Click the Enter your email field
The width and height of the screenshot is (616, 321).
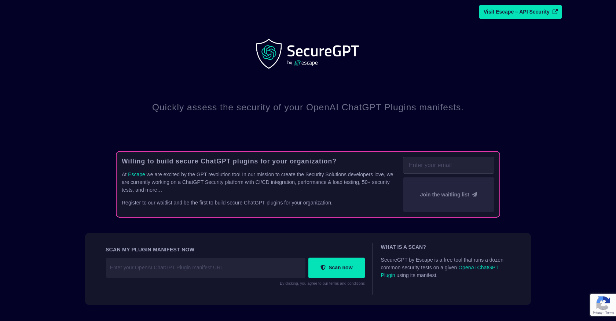pos(448,165)
